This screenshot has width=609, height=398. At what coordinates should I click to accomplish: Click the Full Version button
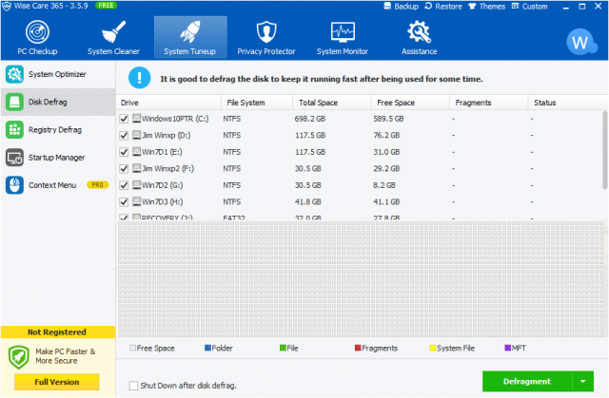[57, 382]
